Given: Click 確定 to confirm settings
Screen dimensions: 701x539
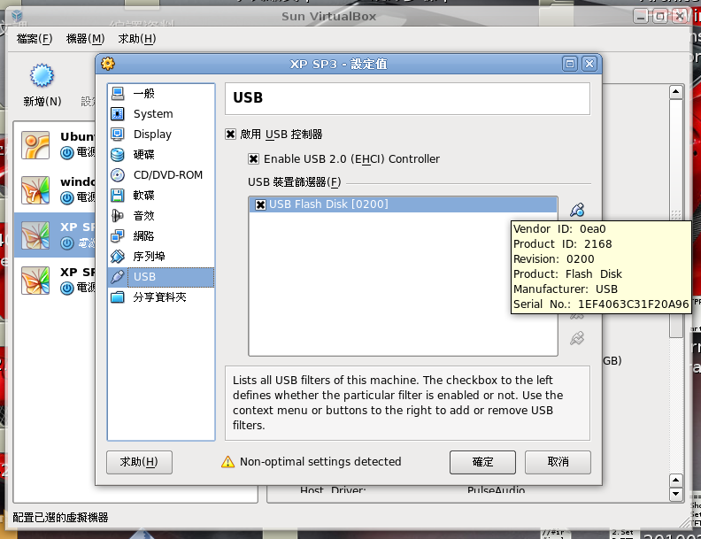Looking at the screenshot, I should point(482,462).
